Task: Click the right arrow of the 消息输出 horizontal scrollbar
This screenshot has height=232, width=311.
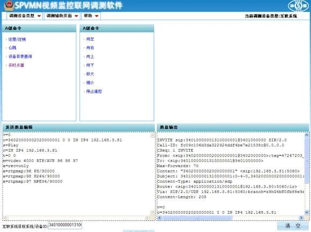Action: tap(301, 218)
